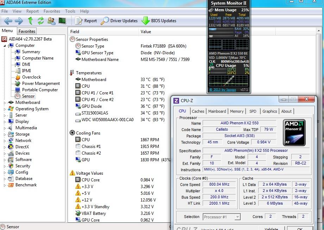Expand the Multimedia tree node

(x=5, y=128)
